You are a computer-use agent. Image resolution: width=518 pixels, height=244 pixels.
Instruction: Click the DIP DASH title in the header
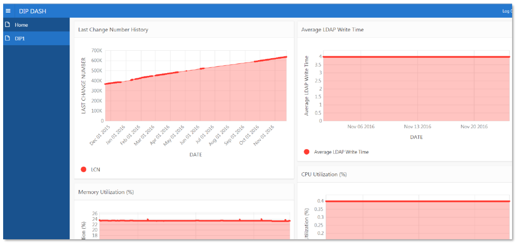[33, 11]
